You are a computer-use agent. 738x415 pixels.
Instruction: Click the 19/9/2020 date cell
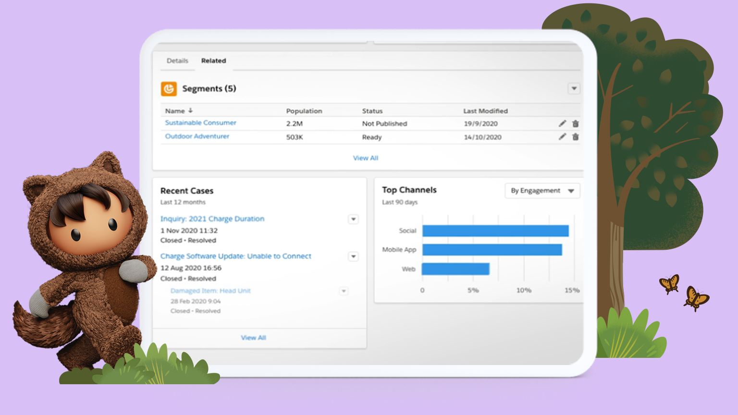[481, 124]
